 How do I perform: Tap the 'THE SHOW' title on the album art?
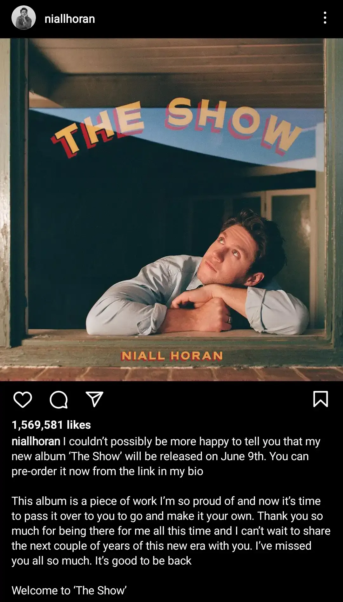click(176, 127)
